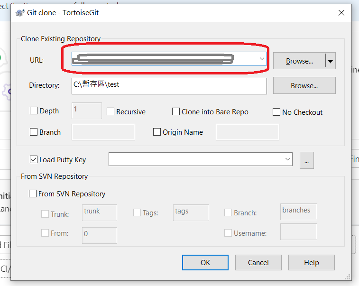359x286 pixels.
Task: Click the Origin Name text field
Action: point(248,132)
